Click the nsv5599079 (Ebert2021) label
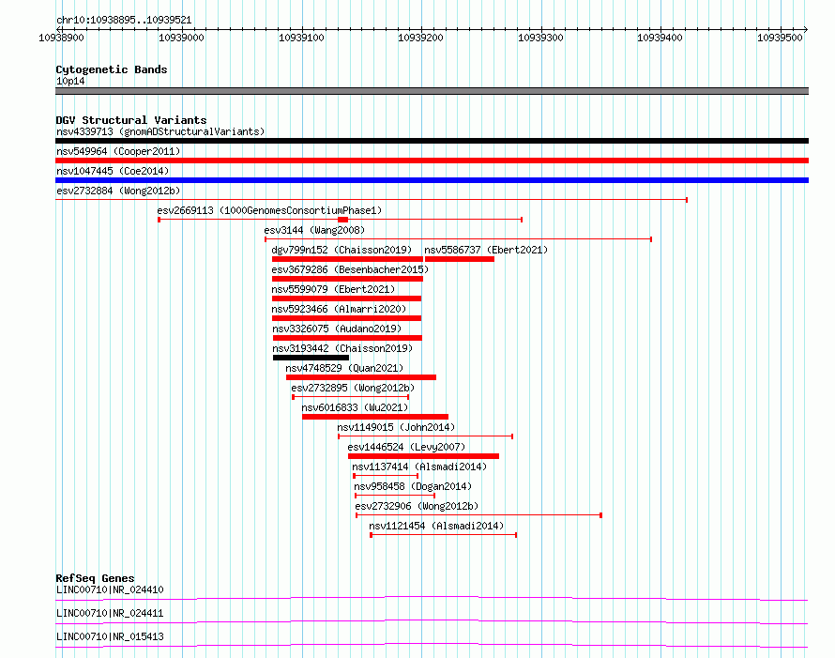This screenshot has width=835, height=658. click(x=333, y=289)
